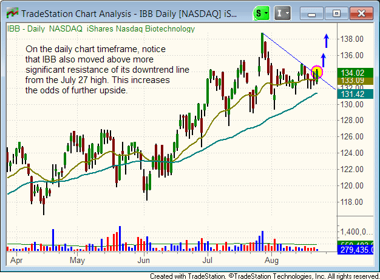Maximize the chart analysis window
This screenshot has height=280, width=380.
coord(336,13)
